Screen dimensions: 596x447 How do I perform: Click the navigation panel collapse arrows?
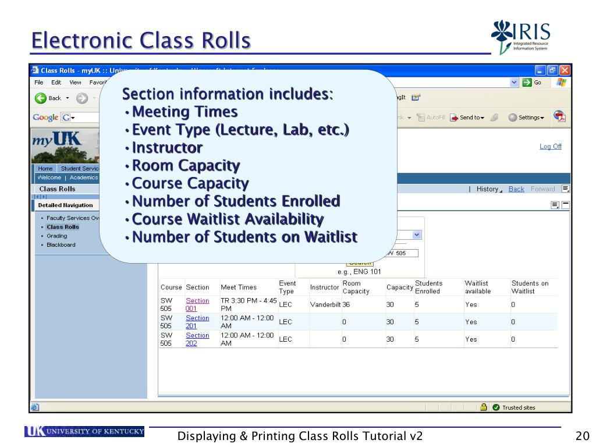(41, 197)
